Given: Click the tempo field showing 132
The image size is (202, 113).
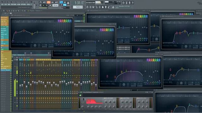Looking at the screenshot, I should point(55,5).
